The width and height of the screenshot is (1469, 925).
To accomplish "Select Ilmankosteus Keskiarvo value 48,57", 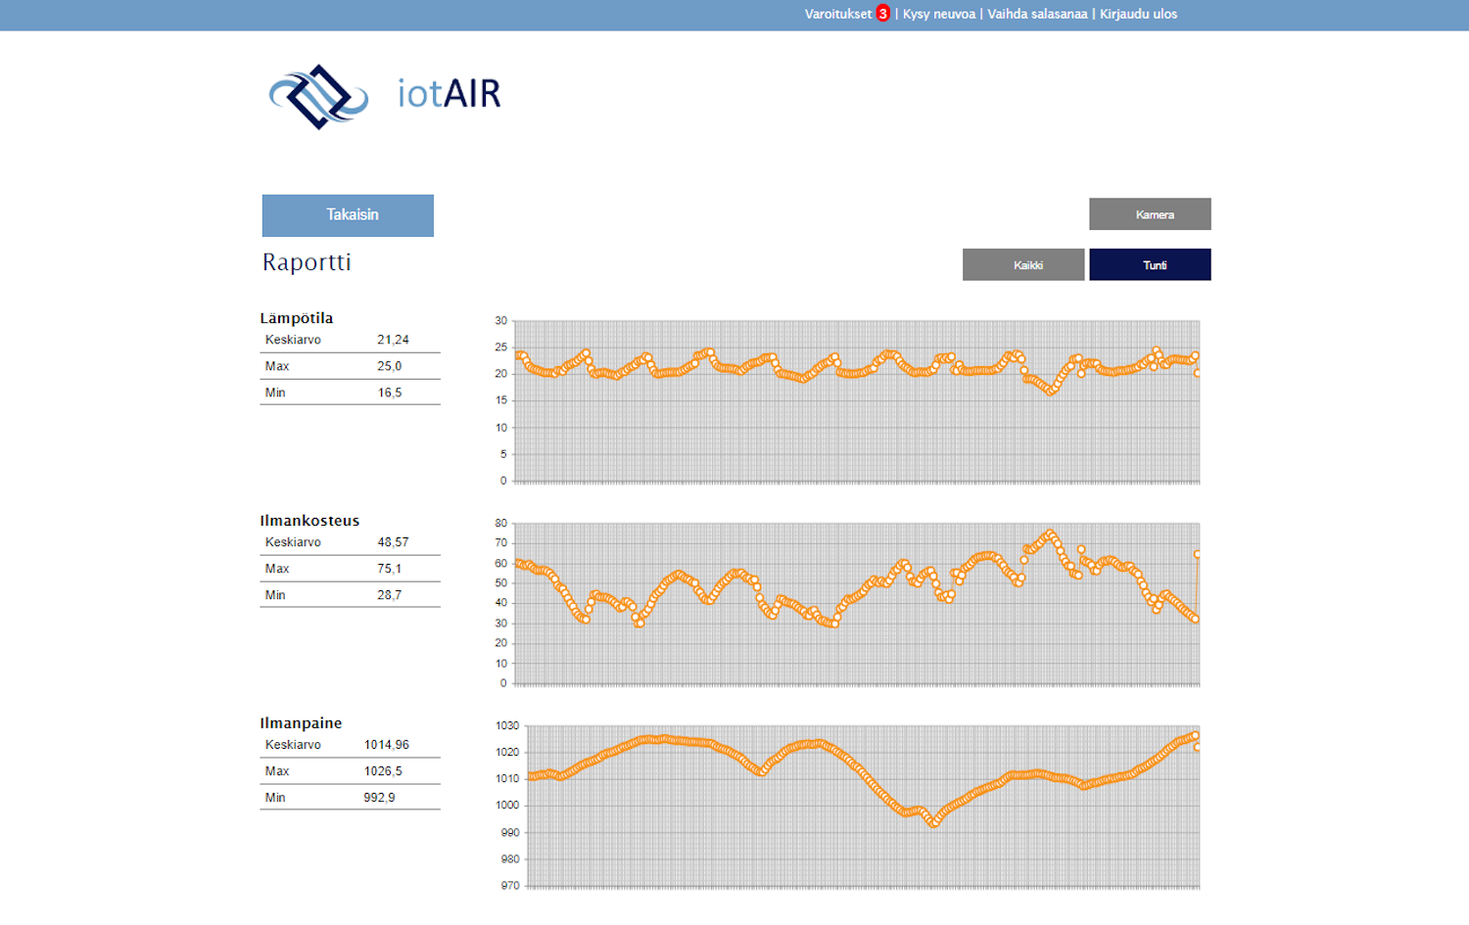I will coord(393,542).
